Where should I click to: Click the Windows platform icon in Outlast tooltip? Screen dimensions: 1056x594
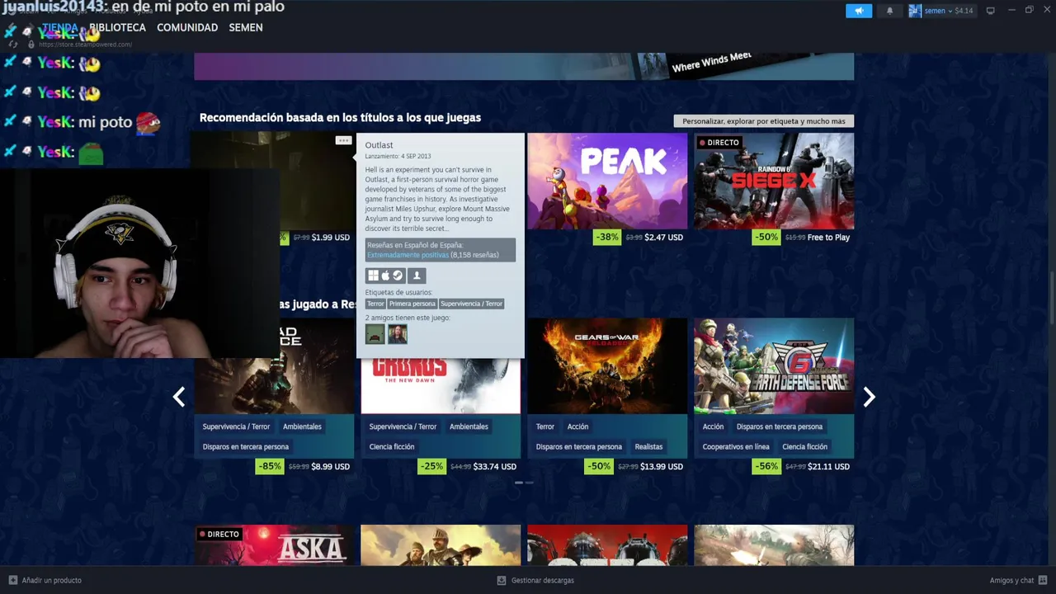click(x=373, y=276)
